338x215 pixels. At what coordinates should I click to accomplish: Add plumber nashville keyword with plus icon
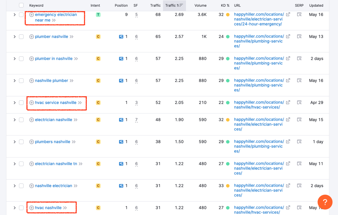(x=31, y=37)
